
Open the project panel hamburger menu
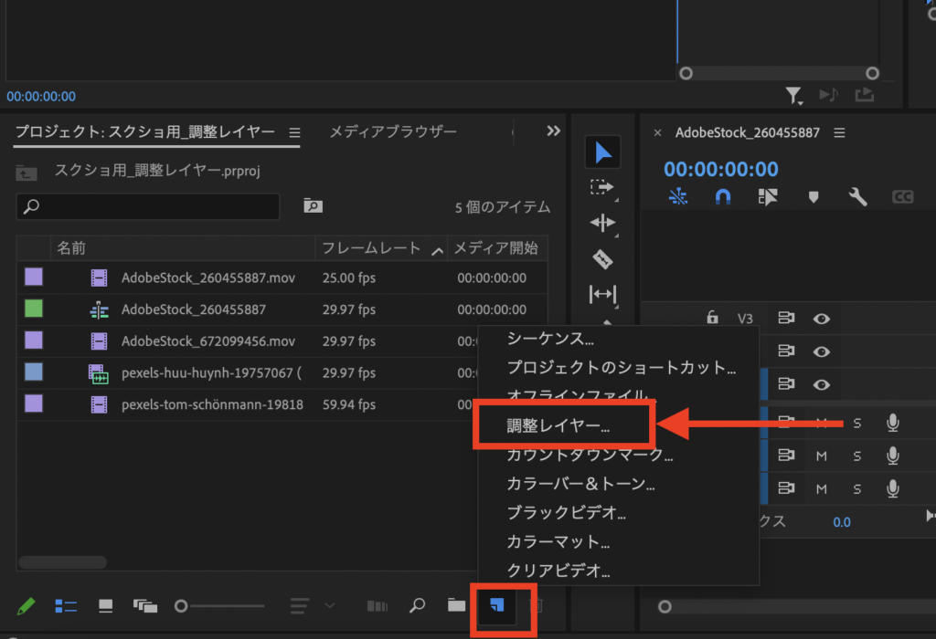294,132
